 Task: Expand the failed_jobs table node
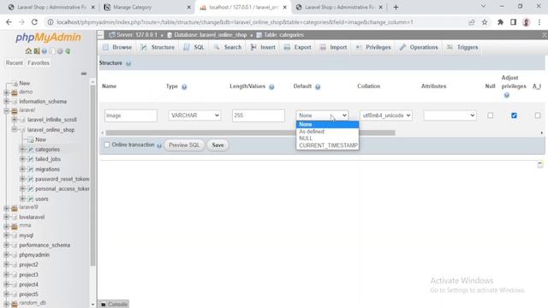point(22,159)
